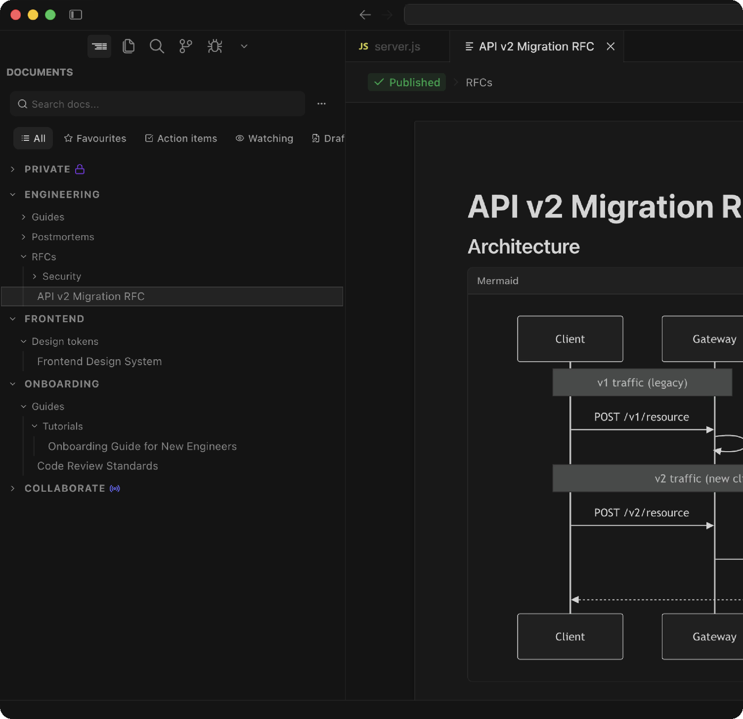Screen dimensions: 743x719
Task: Open the search panel magnifier icon
Action: (157, 46)
